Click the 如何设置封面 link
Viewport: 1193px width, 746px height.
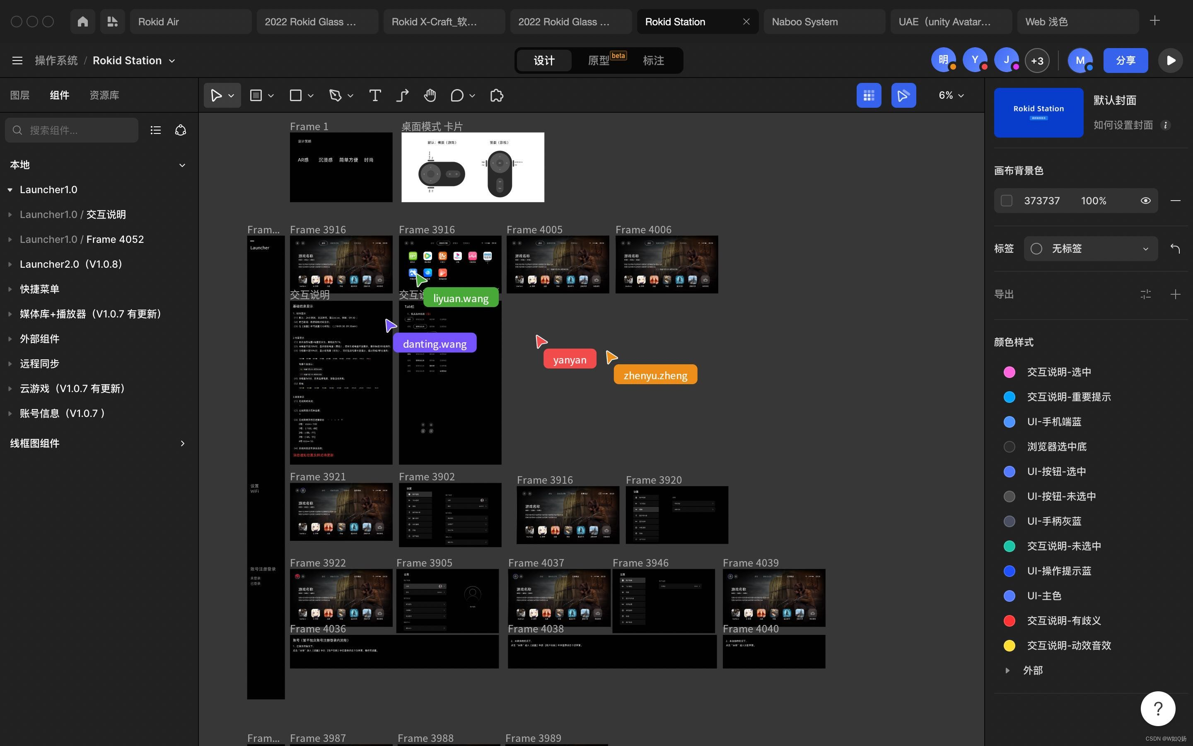tap(1123, 125)
